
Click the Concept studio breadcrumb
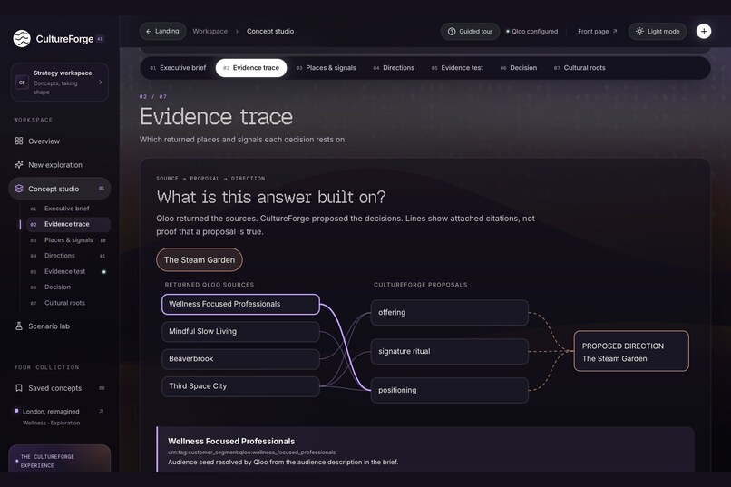click(x=270, y=31)
